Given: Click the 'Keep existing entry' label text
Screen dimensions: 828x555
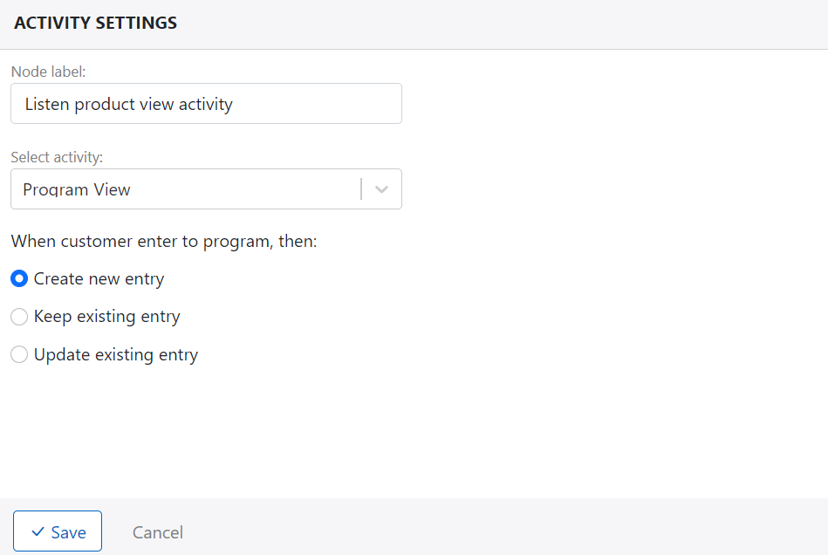Looking at the screenshot, I should (x=106, y=317).
